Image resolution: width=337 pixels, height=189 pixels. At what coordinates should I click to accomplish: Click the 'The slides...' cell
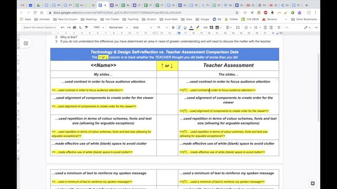coord(229,75)
